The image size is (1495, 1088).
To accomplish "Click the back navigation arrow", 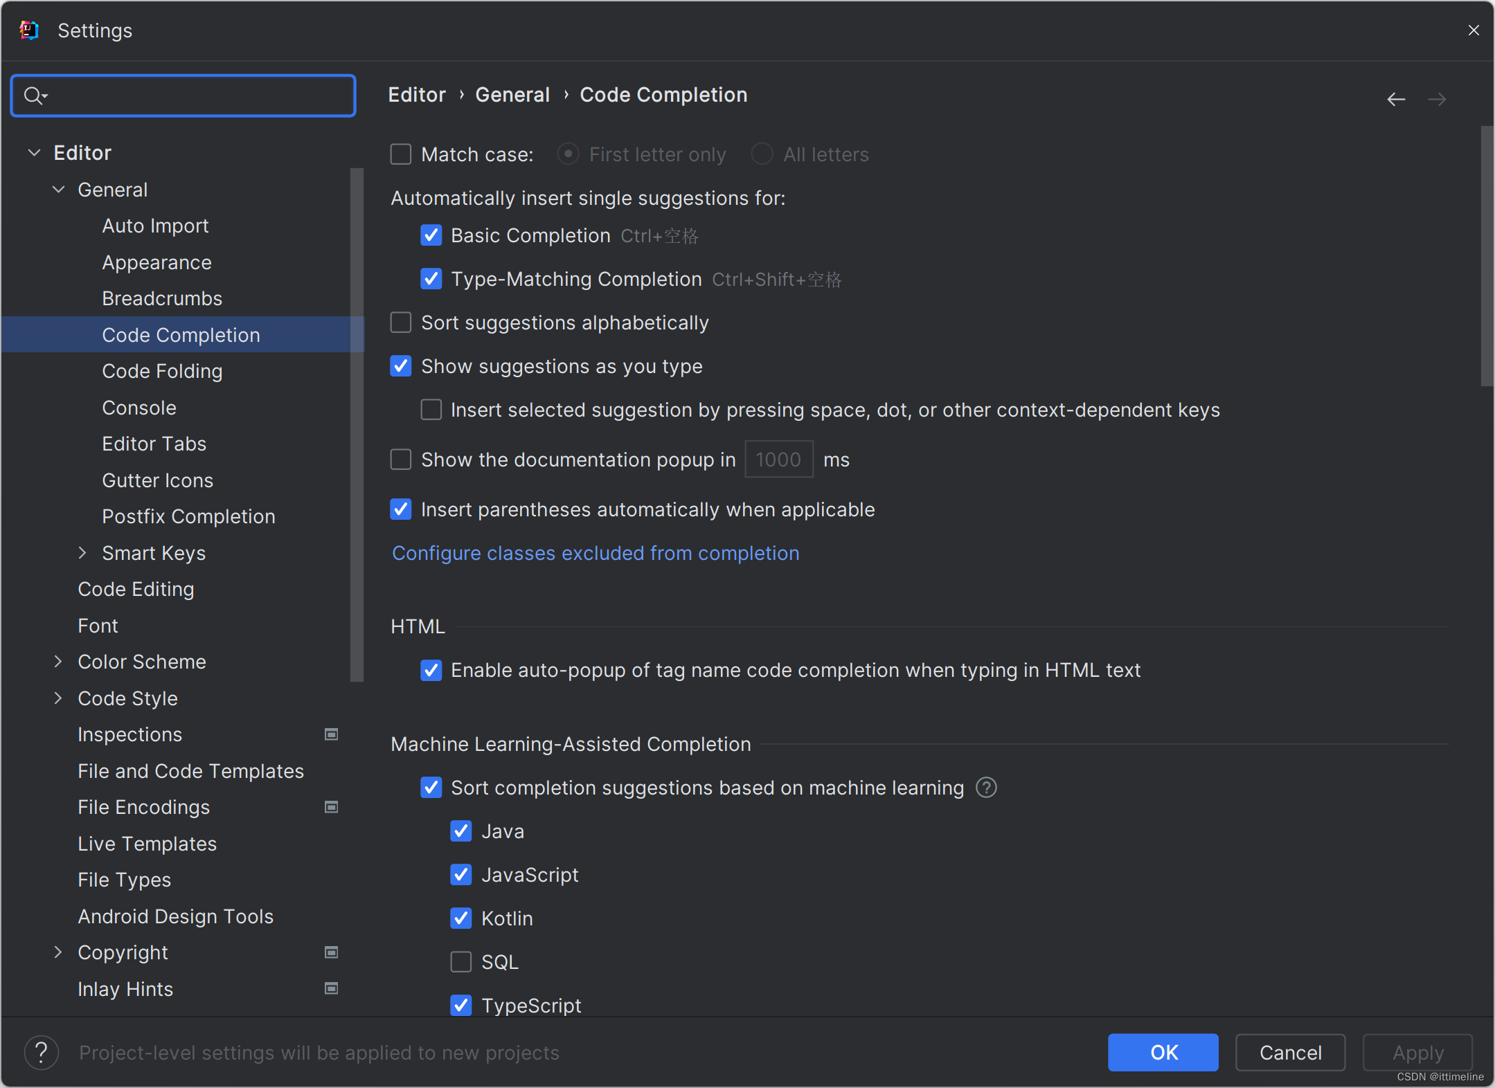I will click(1397, 96).
